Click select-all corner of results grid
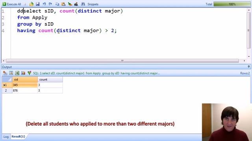The width and height of the screenshot is (252, 141). coord(7,80)
